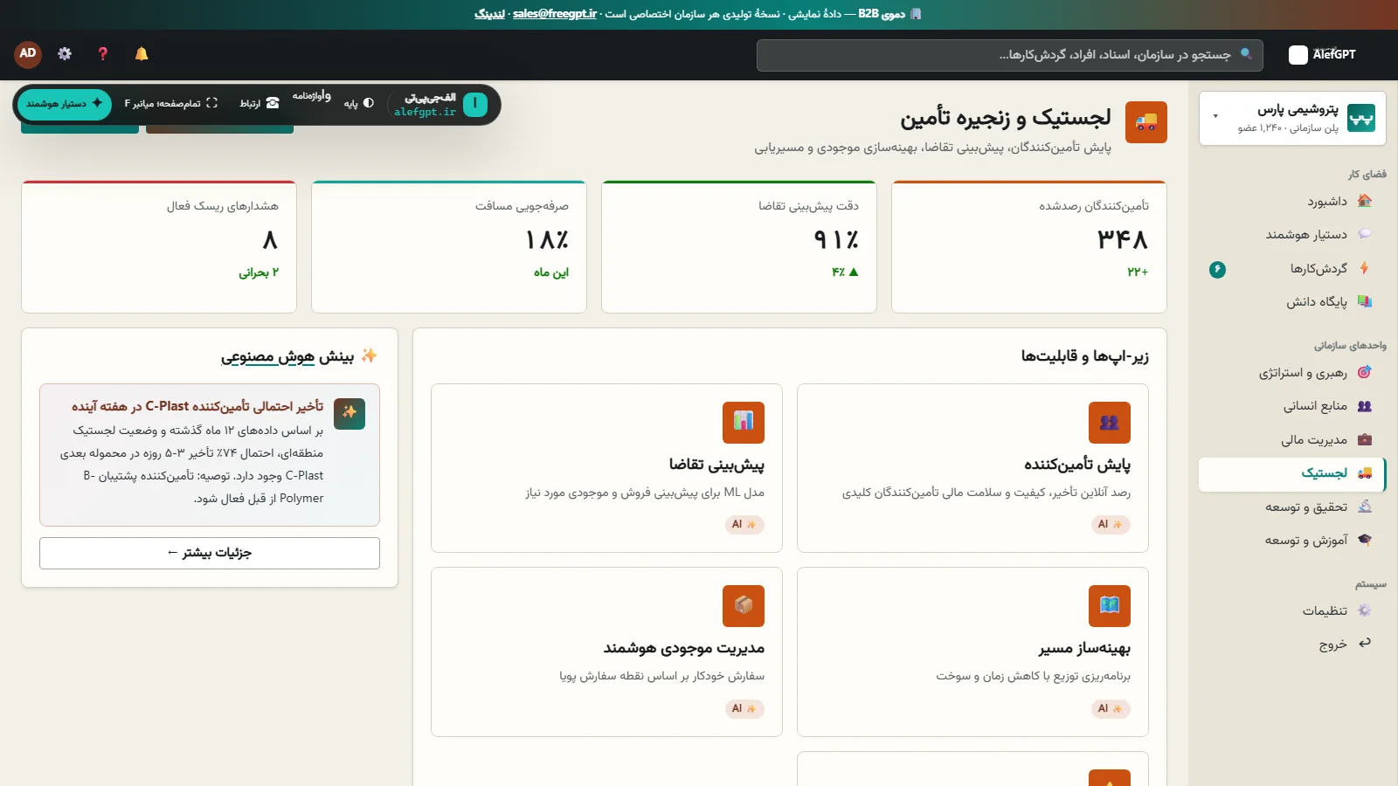Click the AI badge on پیش‌بینی تقاضا card

[744, 524]
